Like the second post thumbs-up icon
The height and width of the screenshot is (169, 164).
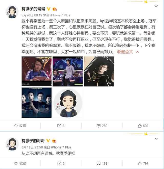pos(140,163)
